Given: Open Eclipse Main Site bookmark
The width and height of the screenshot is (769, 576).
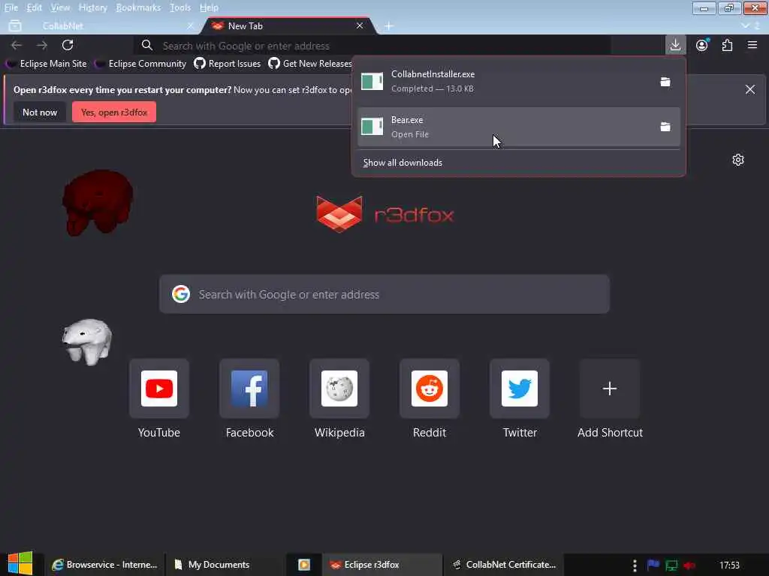Looking at the screenshot, I should [x=47, y=64].
